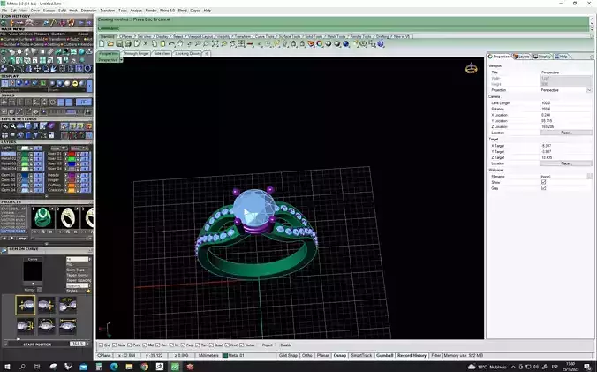Image resolution: width=597 pixels, height=372 pixels.
Task: Open Microsoft Edge from the taskbar
Action: pos(114,367)
